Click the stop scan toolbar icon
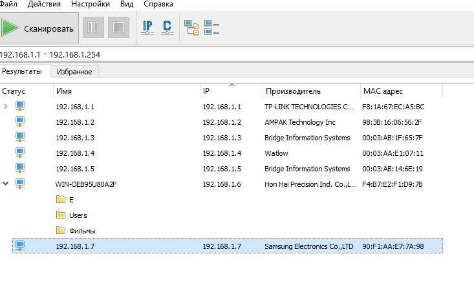This screenshot has width=474, height=289. [118, 28]
